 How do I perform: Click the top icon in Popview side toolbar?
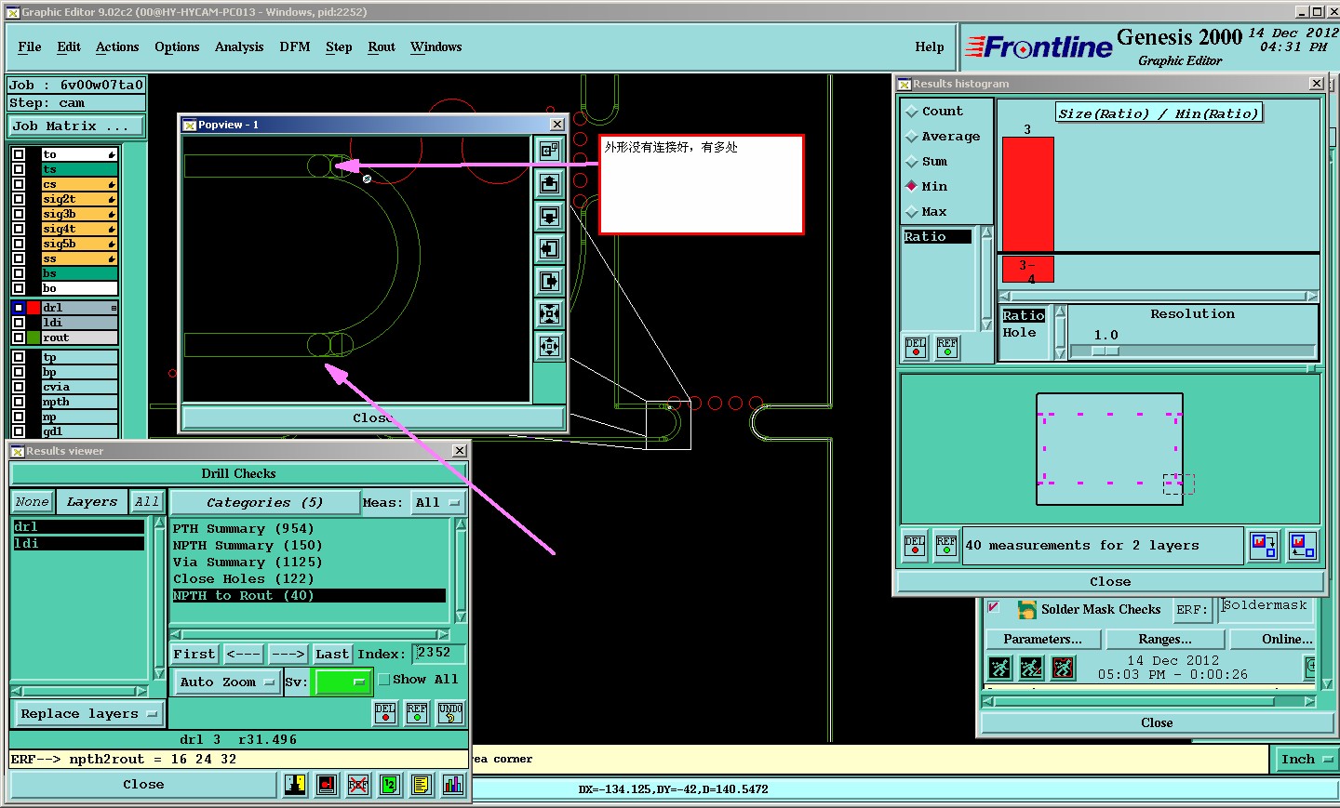click(550, 151)
